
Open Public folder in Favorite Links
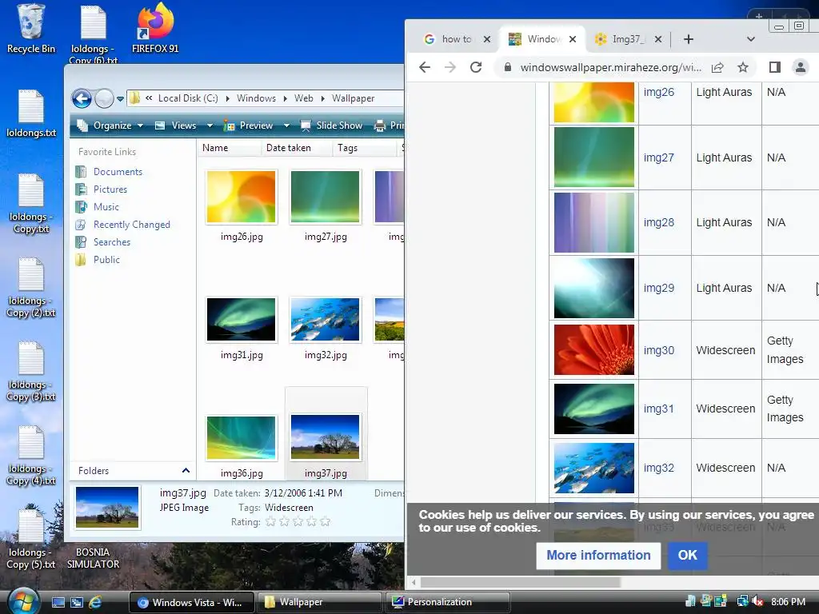106,260
